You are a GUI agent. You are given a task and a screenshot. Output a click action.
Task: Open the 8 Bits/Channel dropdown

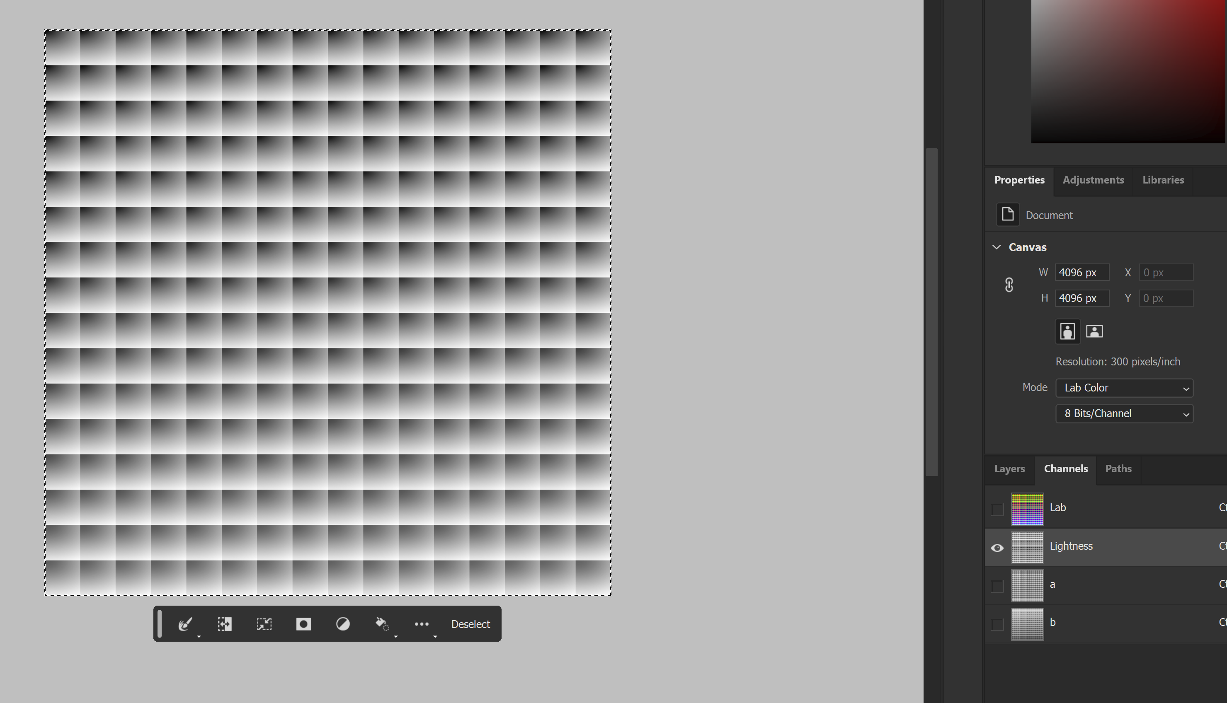pos(1124,414)
